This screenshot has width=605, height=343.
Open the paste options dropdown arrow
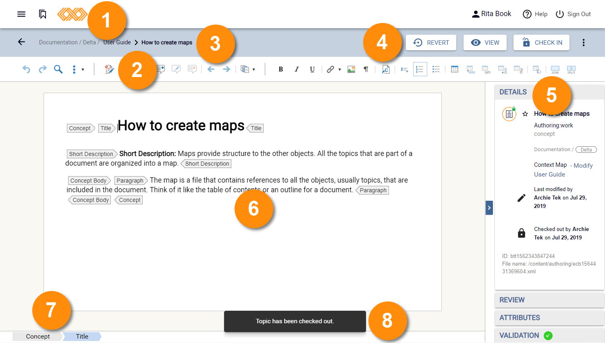[x=254, y=70]
